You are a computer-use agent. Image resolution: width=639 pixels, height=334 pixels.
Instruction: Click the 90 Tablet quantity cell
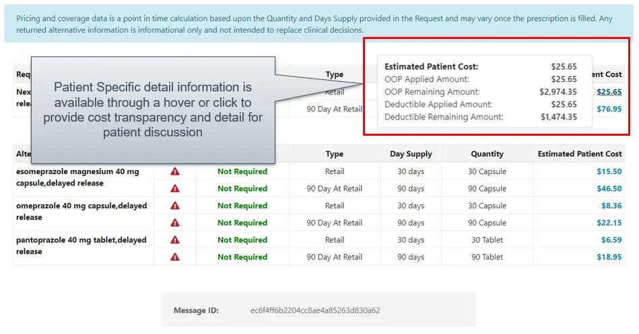(487, 257)
